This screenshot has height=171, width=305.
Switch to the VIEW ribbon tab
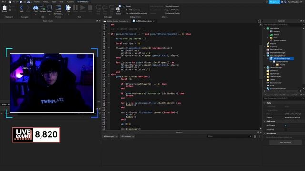point(61,2)
